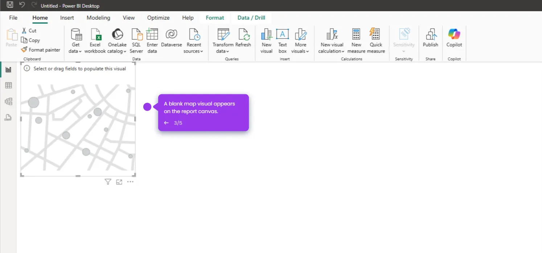Open the Data / Drill tab
This screenshot has width=542, height=253.
(x=251, y=18)
